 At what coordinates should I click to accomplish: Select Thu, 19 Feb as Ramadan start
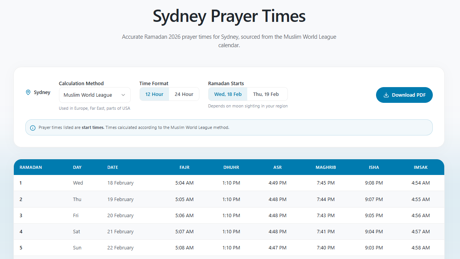click(267, 94)
